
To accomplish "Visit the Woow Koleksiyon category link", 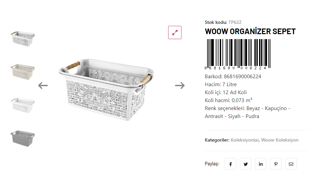I will [280, 140].
